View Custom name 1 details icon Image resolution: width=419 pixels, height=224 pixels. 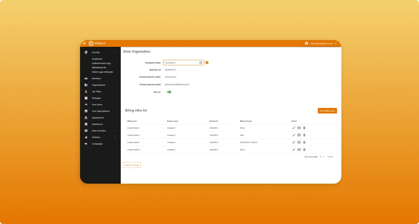[299, 128]
